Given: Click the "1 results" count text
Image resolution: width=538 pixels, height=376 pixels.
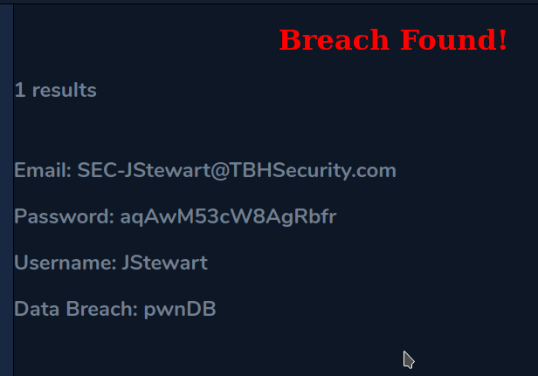Looking at the screenshot, I should pos(55,90).
